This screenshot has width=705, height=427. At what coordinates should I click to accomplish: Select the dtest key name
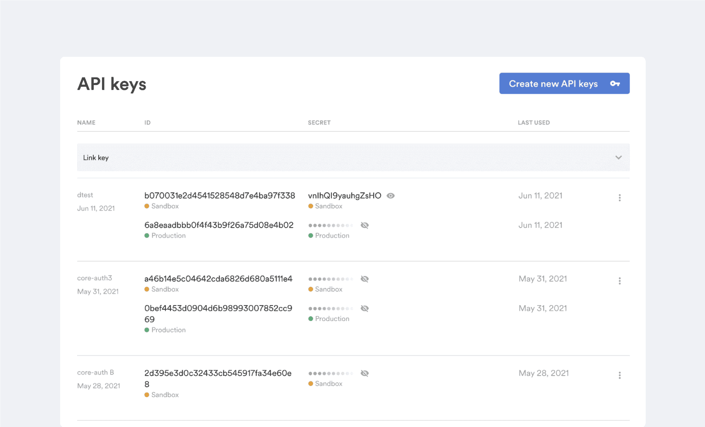(x=85, y=195)
